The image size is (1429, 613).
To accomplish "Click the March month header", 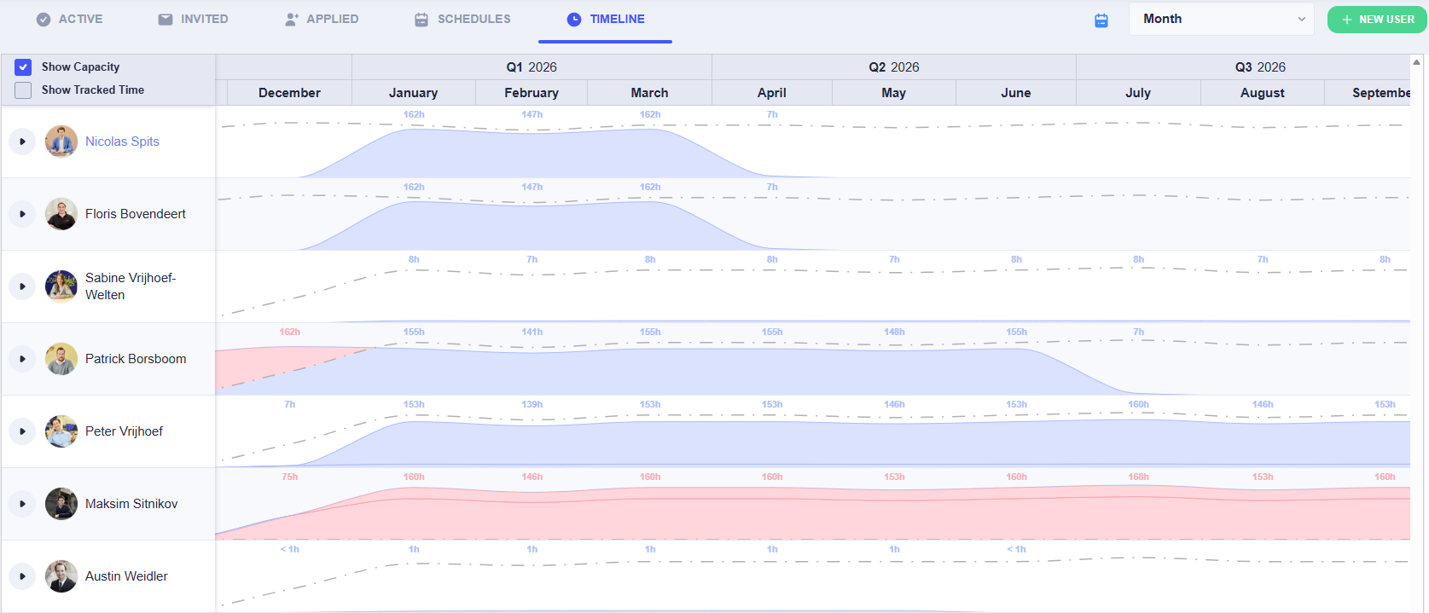I will point(650,93).
